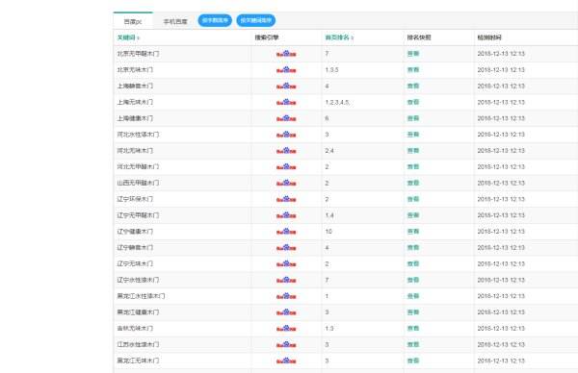Image resolution: width=578 pixels, height=373 pixels.
Task: Click Baidu logo in 辽宁静音木门 row
Action: 286,248
